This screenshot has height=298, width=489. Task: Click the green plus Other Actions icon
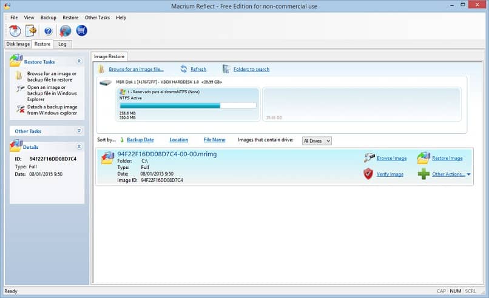(423, 174)
